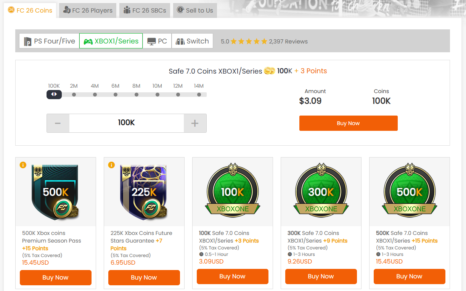Image resolution: width=466 pixels, height=291 pixels.
Task: Click info icon on 500K Premium Season Pass card
Action: click(23, 165)
